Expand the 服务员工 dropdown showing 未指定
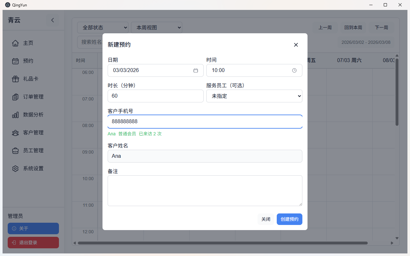This screenshot has height=256, width=410. (254, 96)
